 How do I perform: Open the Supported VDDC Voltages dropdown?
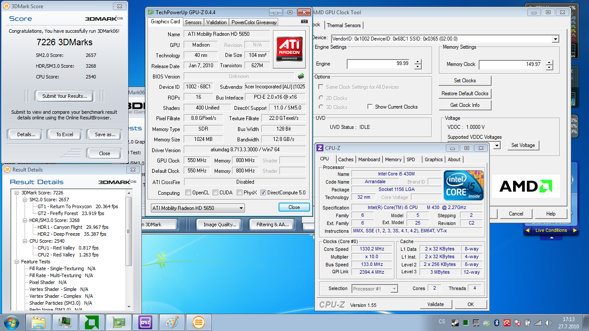(496, 145)
